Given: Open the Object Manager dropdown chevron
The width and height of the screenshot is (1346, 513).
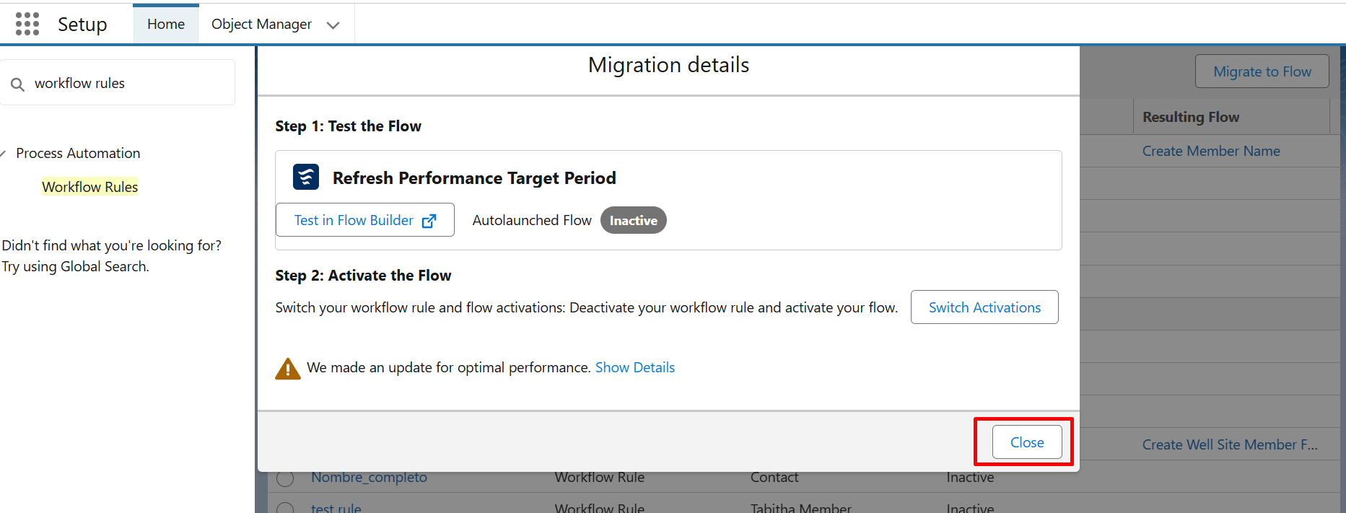Looking at the screenshot, I should 333,25.
